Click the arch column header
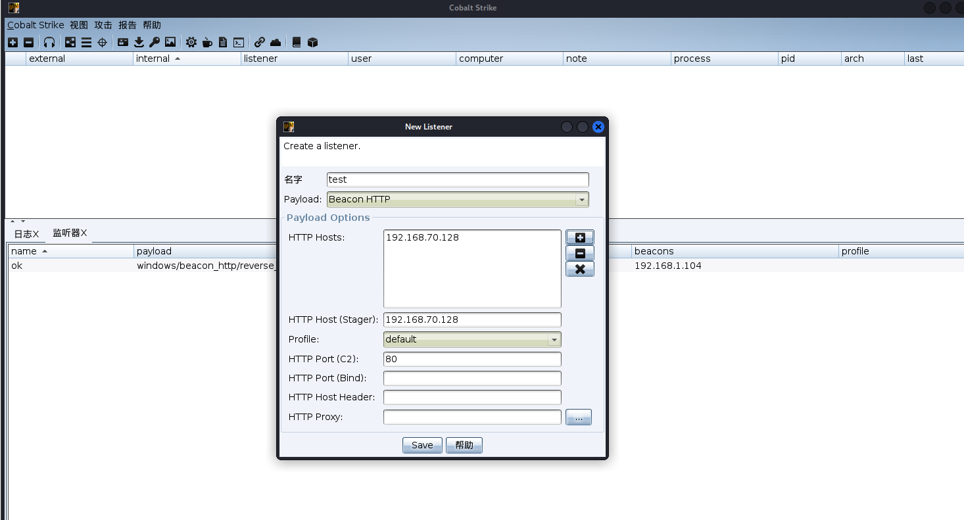 [x=873, y=59]
